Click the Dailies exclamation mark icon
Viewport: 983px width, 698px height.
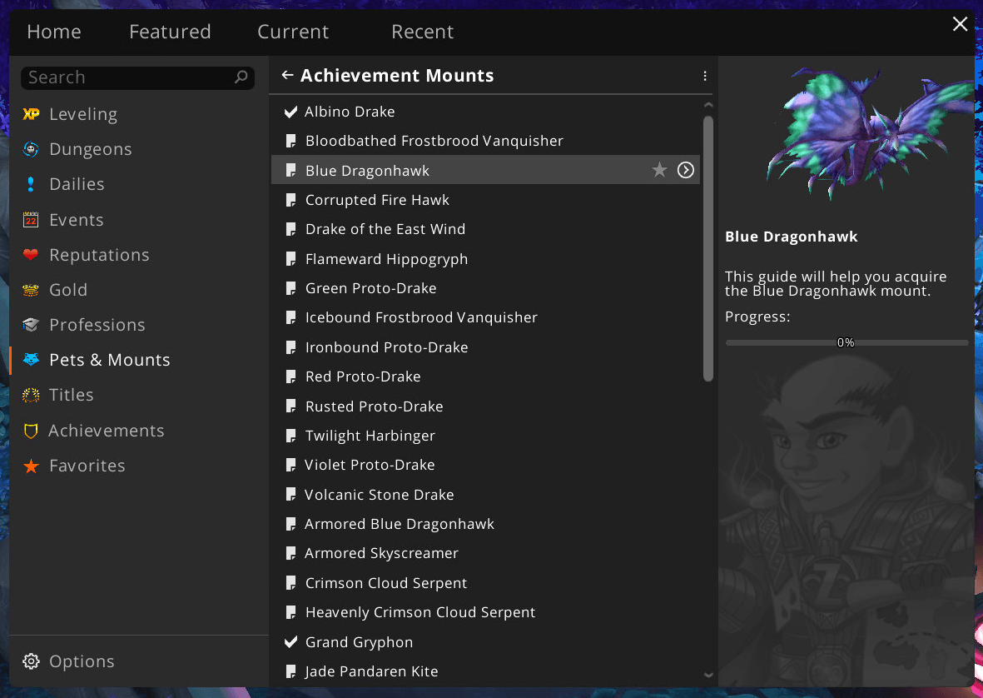[31, 184]
